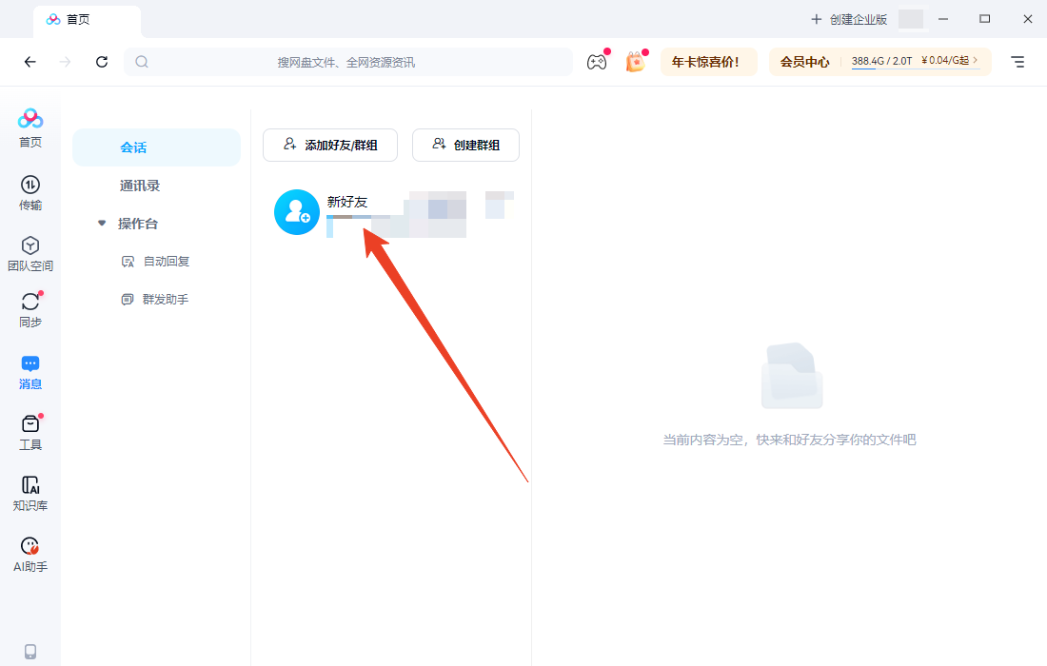Screen dimensions: 1047x666
Task: Open the hamburger menu at top right
Action: [1017, 61]
